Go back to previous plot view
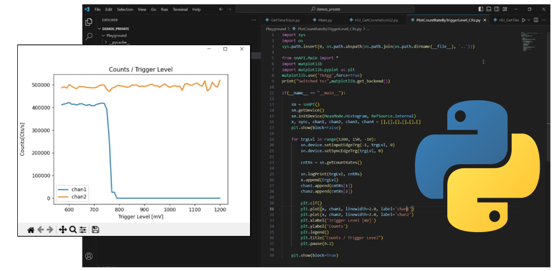The height and width of the screenshot is (271, 553). click(x=41, y=230)
